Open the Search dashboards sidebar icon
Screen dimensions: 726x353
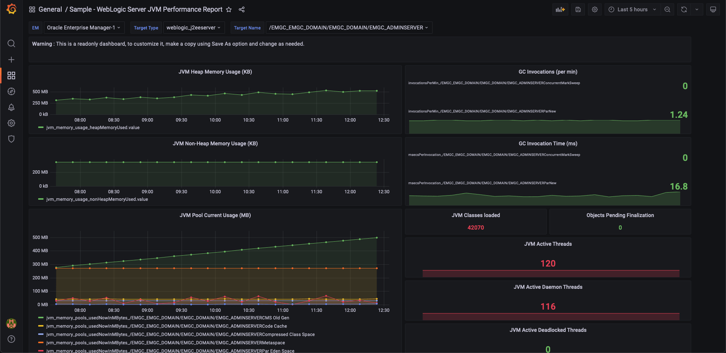click(x=11, y=43)
